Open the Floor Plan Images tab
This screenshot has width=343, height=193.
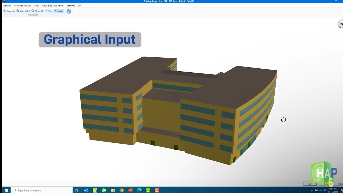pos(22,6)
